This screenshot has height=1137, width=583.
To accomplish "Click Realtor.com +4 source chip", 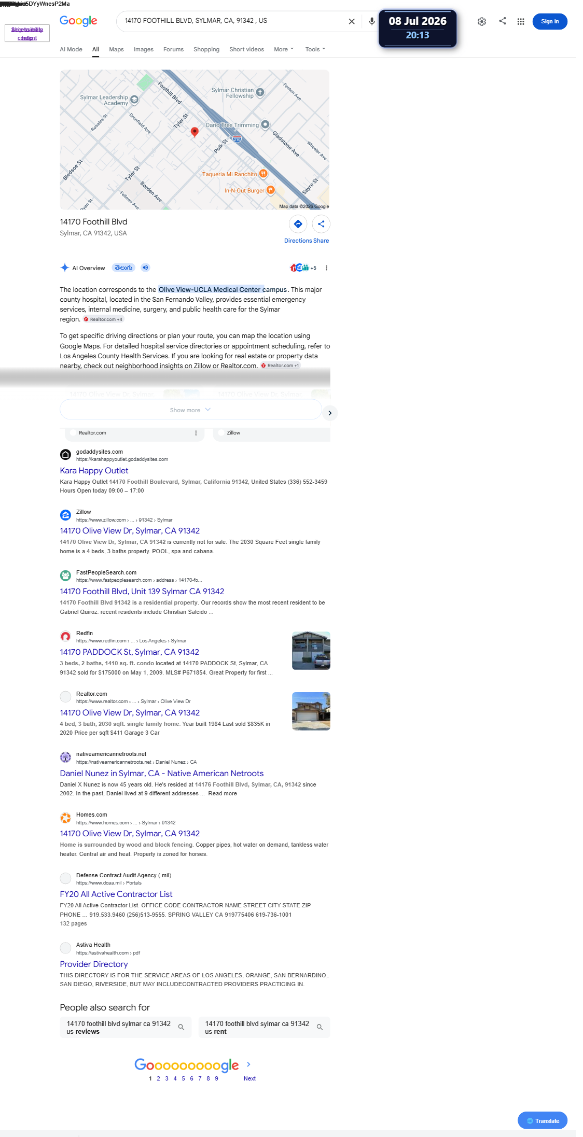I will pos(104,319).
